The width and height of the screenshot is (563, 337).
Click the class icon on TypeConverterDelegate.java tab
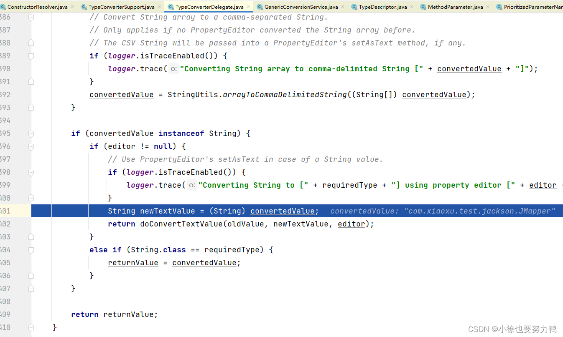pyautogui.click(x=171, y=7)
